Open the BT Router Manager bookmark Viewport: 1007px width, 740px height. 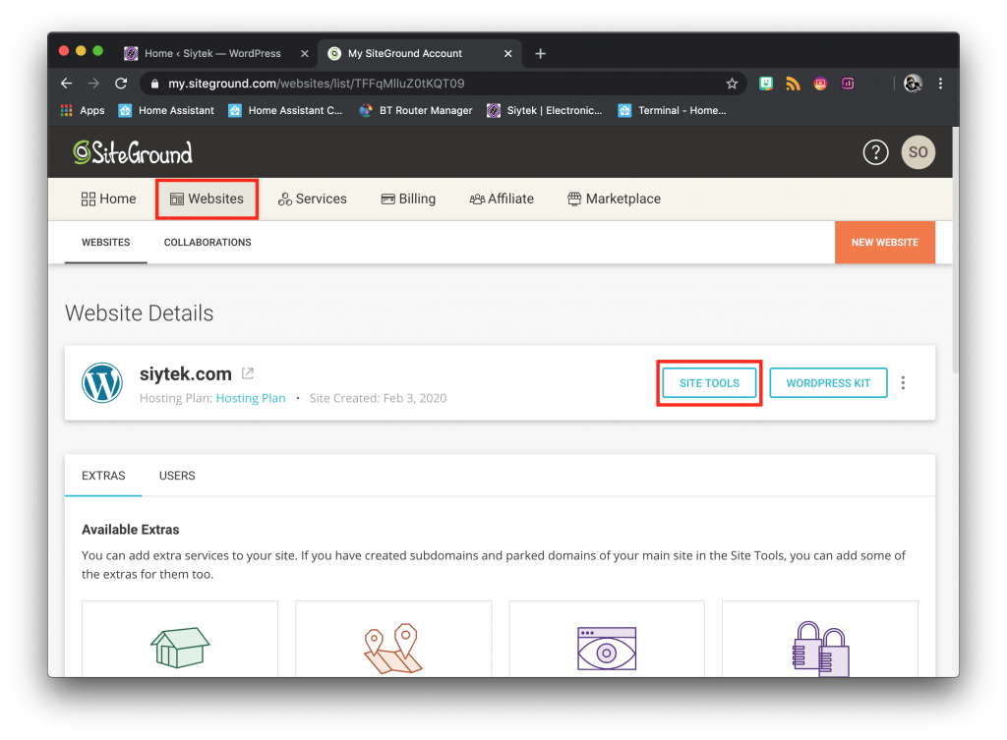[x=416, y=110]
